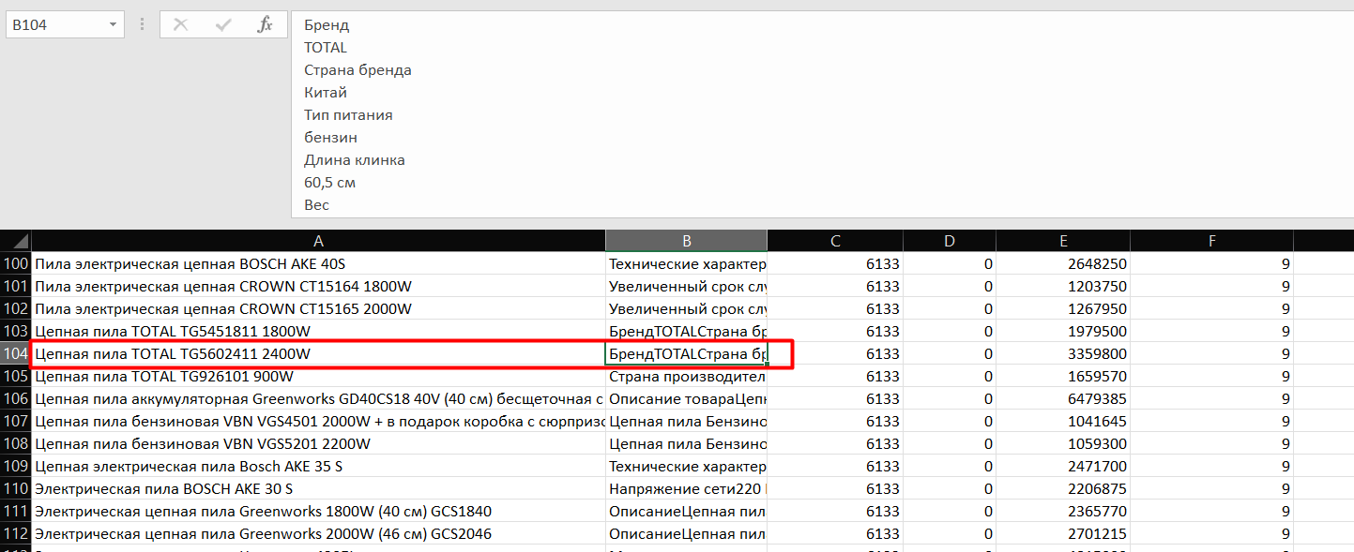The image size is (1354, 552).
Task: Click value 6479385 in column E
Action: (x=1063, y=398)
